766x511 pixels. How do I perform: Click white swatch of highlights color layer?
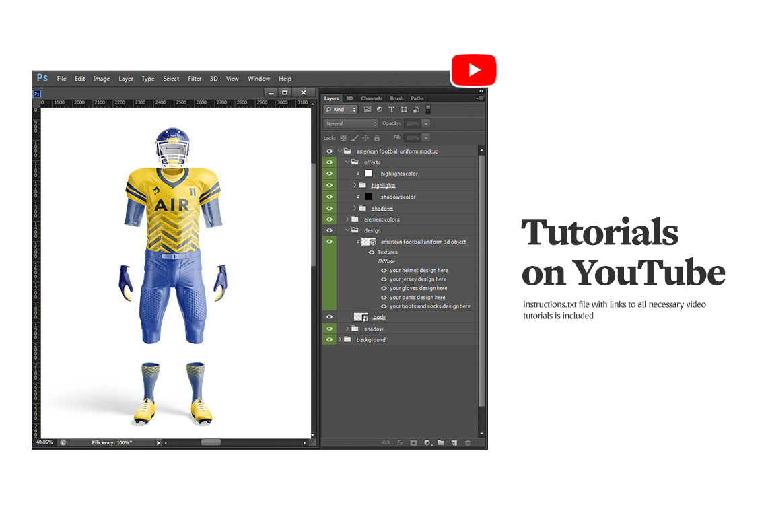click(x=369, y=174)
